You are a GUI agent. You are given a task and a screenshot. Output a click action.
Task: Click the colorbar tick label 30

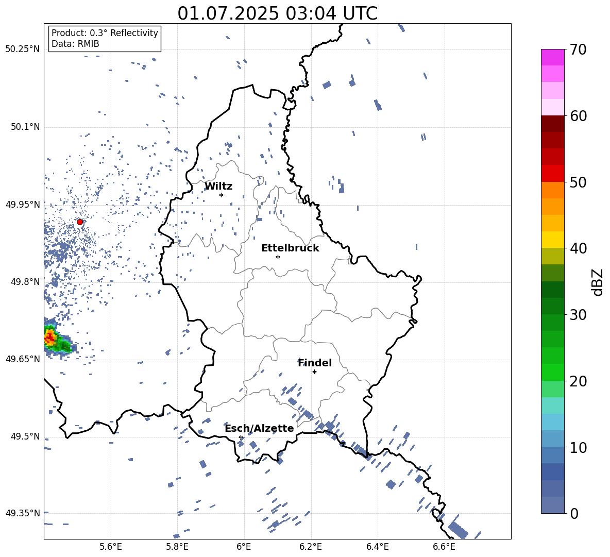tap(578, 315)
